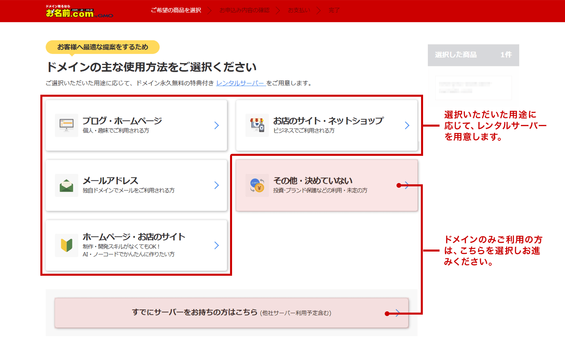
Task: Click arrow on すでにサーバーをお持ちの方 button
Action: click(398, 313)
